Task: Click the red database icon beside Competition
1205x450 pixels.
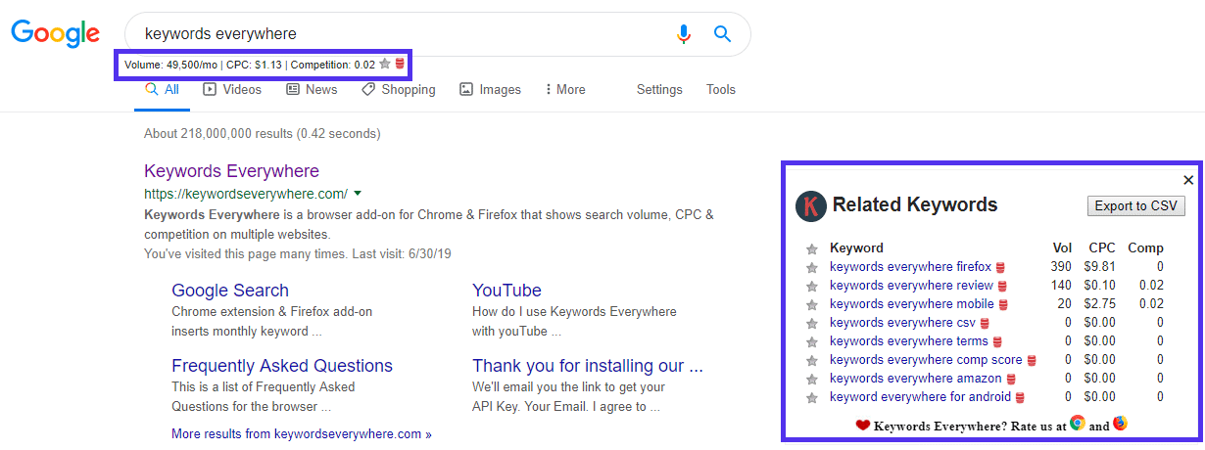Action: click(400, 65)
